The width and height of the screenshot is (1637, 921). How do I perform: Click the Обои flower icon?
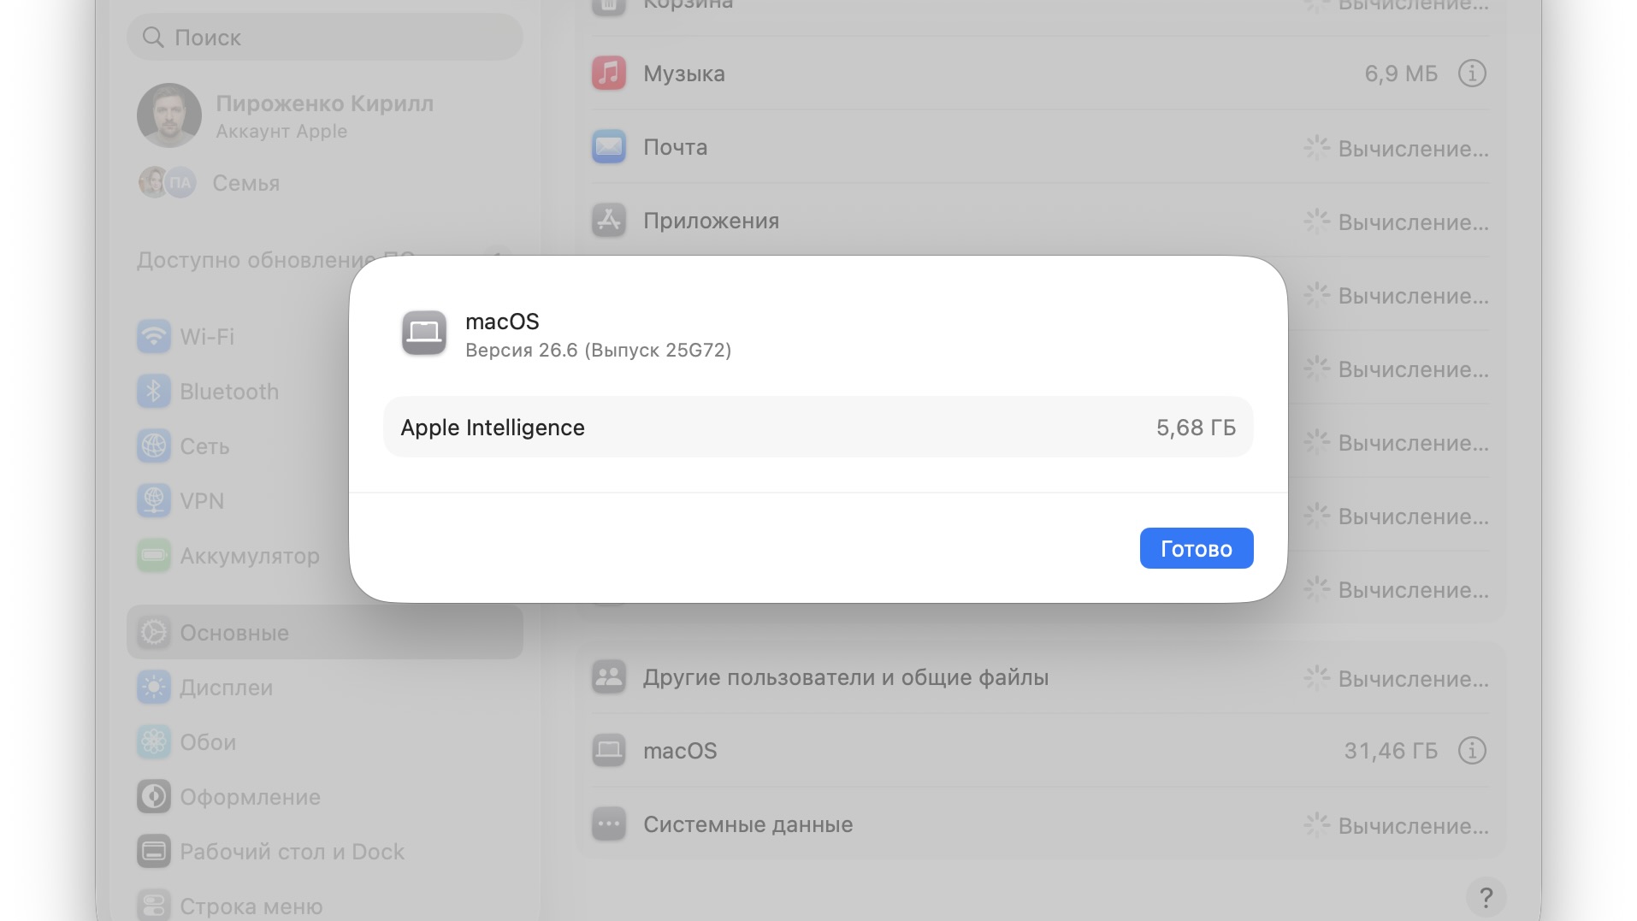[154, 741]
